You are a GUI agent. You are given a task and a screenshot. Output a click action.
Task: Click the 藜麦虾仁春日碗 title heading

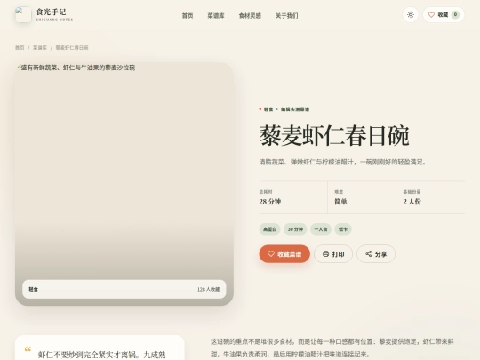[x=334, y=136]
